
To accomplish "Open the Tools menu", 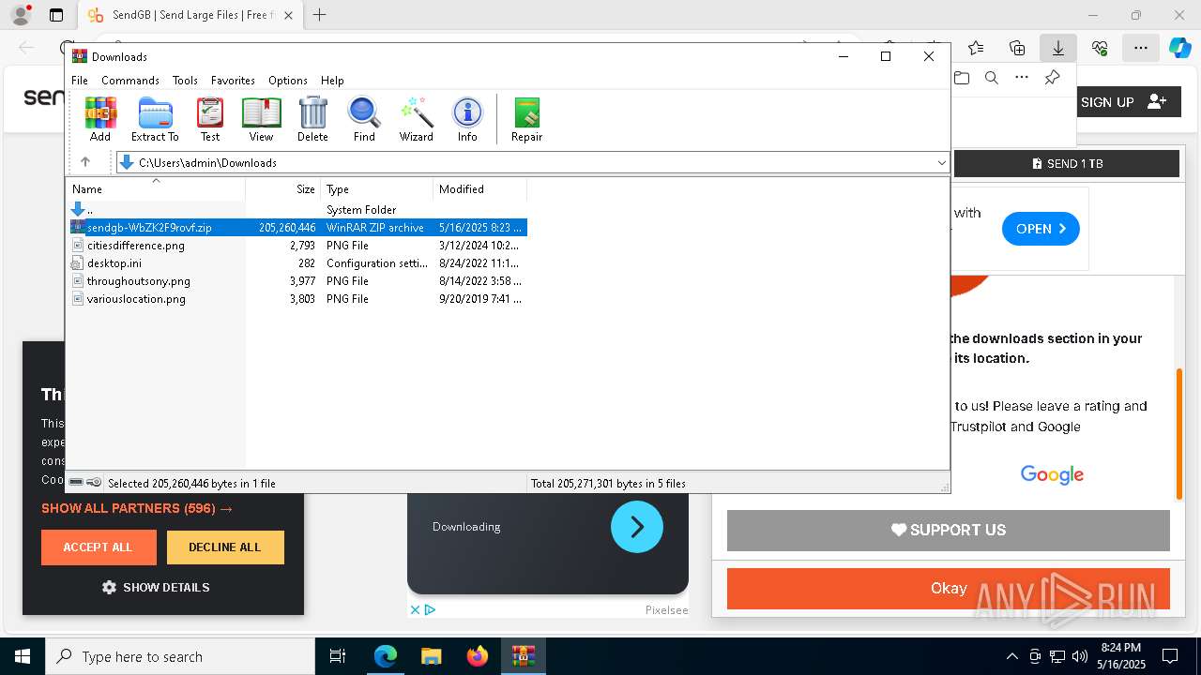I will click(185, 81).
